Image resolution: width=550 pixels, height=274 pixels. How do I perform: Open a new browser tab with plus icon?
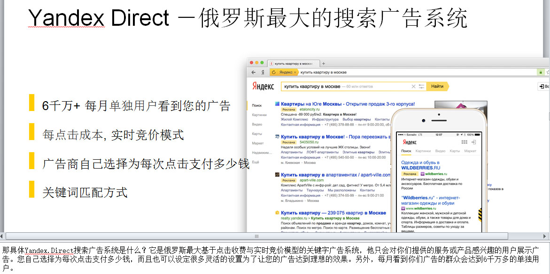324,63
